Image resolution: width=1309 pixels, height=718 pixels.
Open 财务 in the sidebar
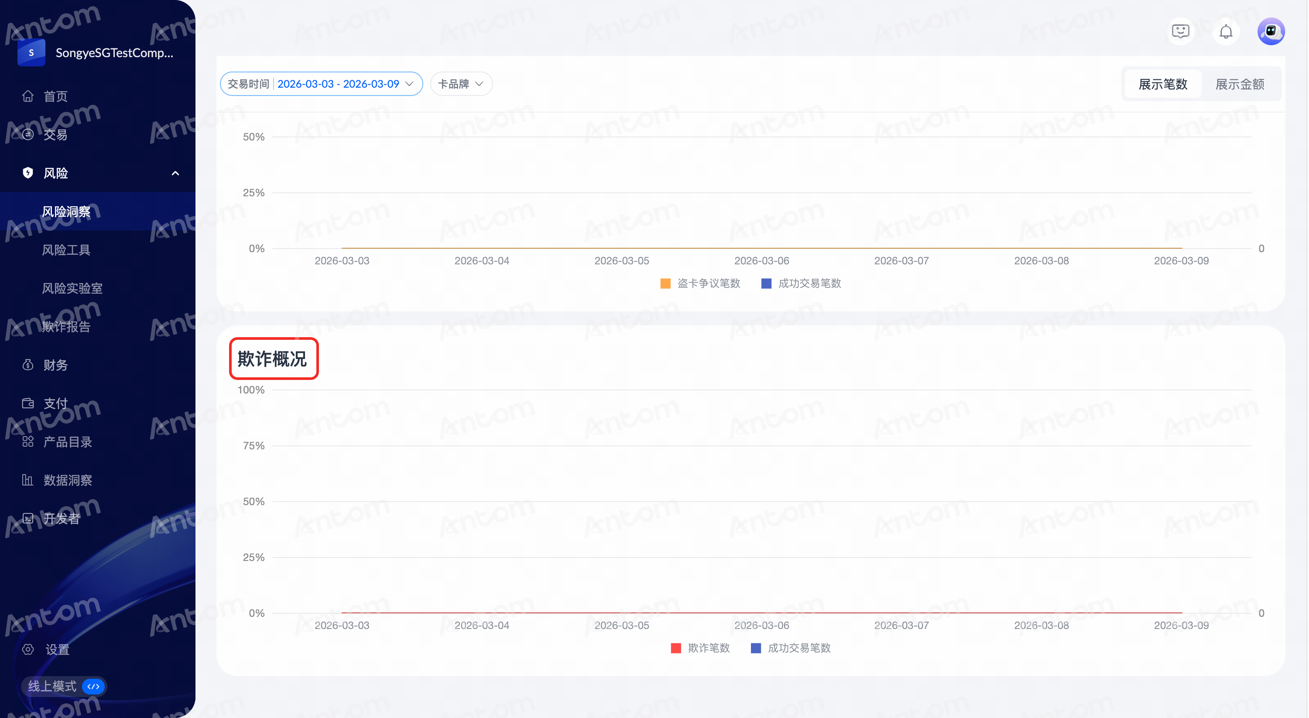pyautogui.click(x=55, y=365)
